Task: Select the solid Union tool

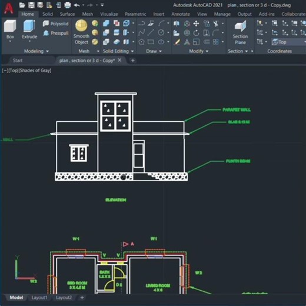Action: pyautogui.click(x=106, y=24)
